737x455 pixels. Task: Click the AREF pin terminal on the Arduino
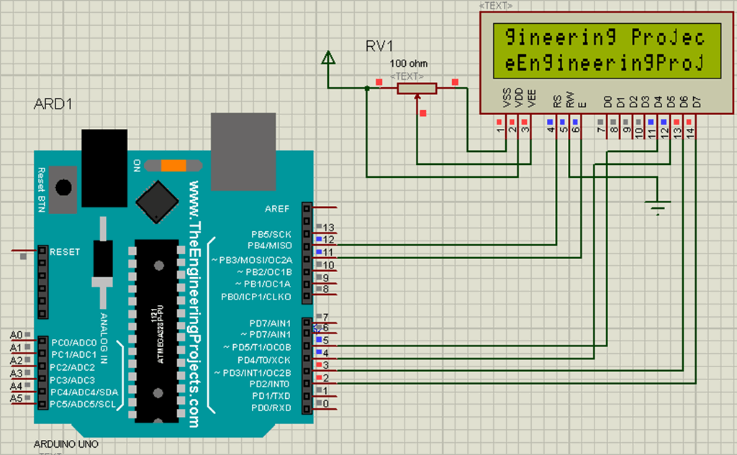(x=308, y=209)
